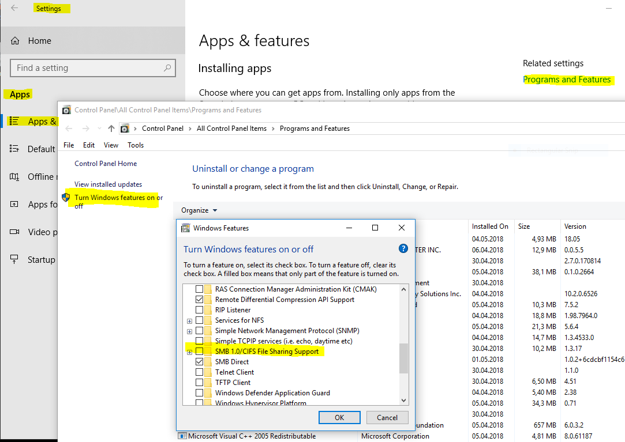Click shield icon beside Turn Windows features
Screen dimensions: 625x442
click(66, 197)
